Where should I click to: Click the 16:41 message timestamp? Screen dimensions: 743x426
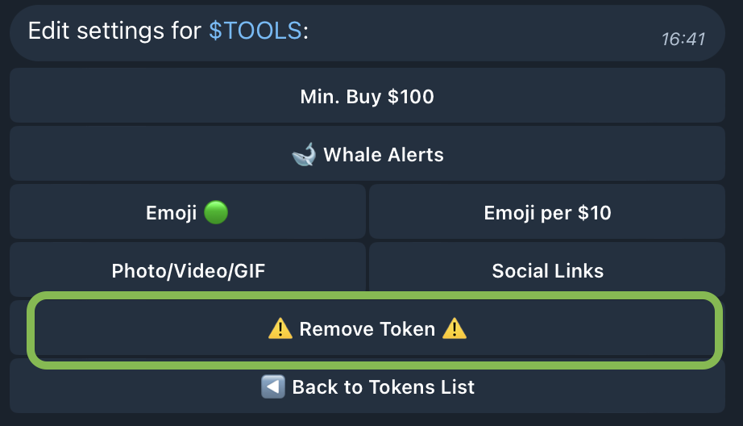pyautogui.click(x=683, y=39)
